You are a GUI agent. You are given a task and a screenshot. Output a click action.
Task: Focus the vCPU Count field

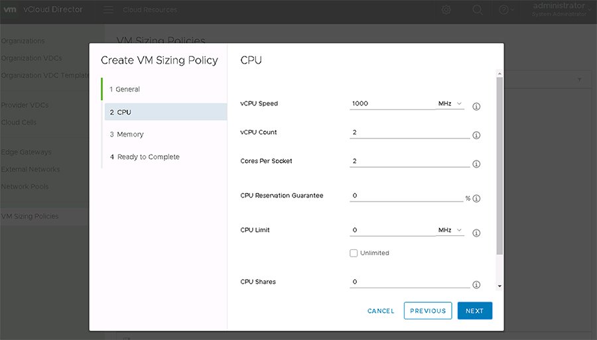tap(410, 133)
